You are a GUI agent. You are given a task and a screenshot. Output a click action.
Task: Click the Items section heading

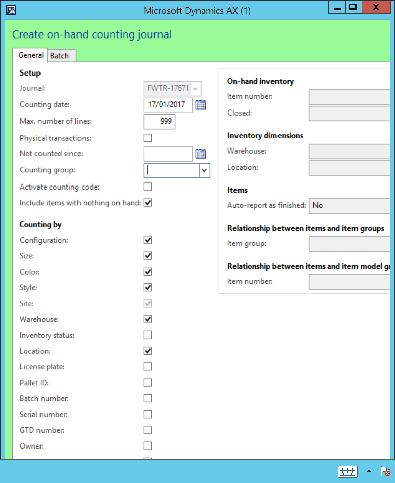tap(238, 190)
